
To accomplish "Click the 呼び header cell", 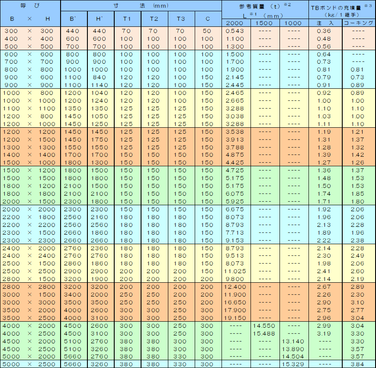I will [x=30, y=6].
